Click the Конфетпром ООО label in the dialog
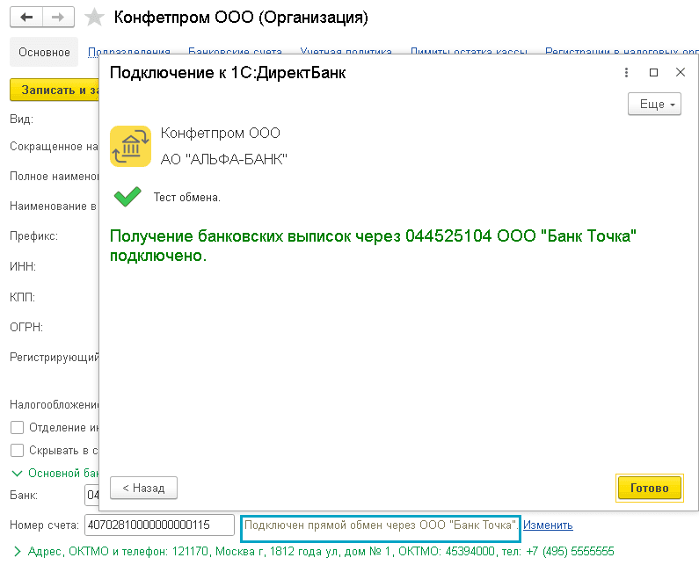The height and width of the screenshot is (565, 699). 220,133
